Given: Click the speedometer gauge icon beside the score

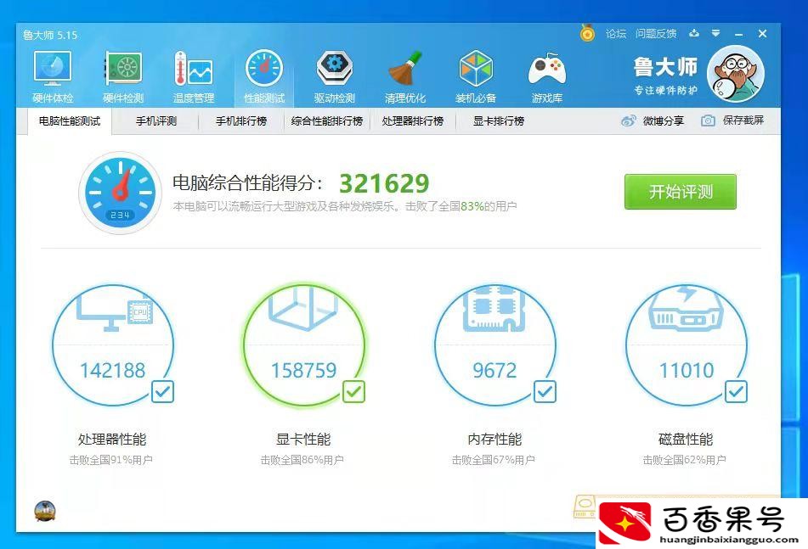Looking at the screenshot, I should pyautogui.click(x=120, y=193).
